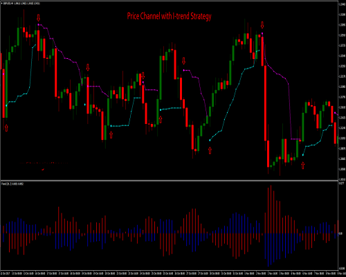The image size is (346, 277).
Task: Click the cyan dot starting the long rising cyan line
Action: (x=210, y=140)
